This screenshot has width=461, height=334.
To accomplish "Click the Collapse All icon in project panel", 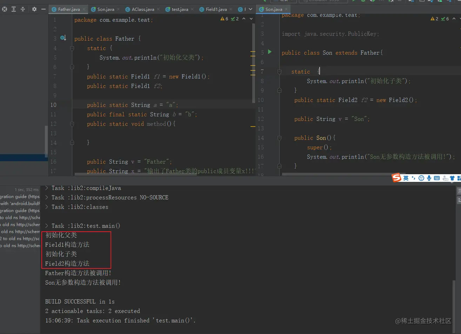I will (23, 9).
